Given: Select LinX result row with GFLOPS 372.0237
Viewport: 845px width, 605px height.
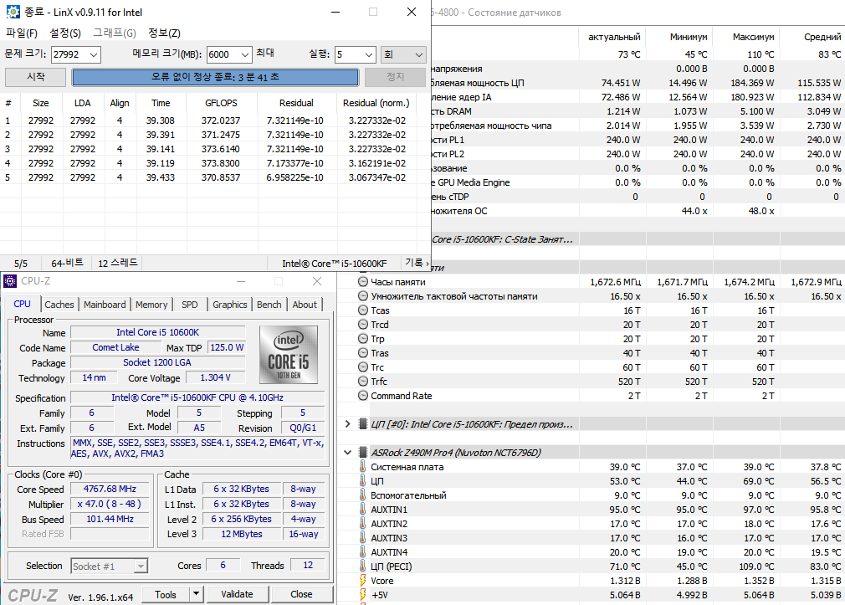Looking at the screenshot, I should click(x=208, y=120).
